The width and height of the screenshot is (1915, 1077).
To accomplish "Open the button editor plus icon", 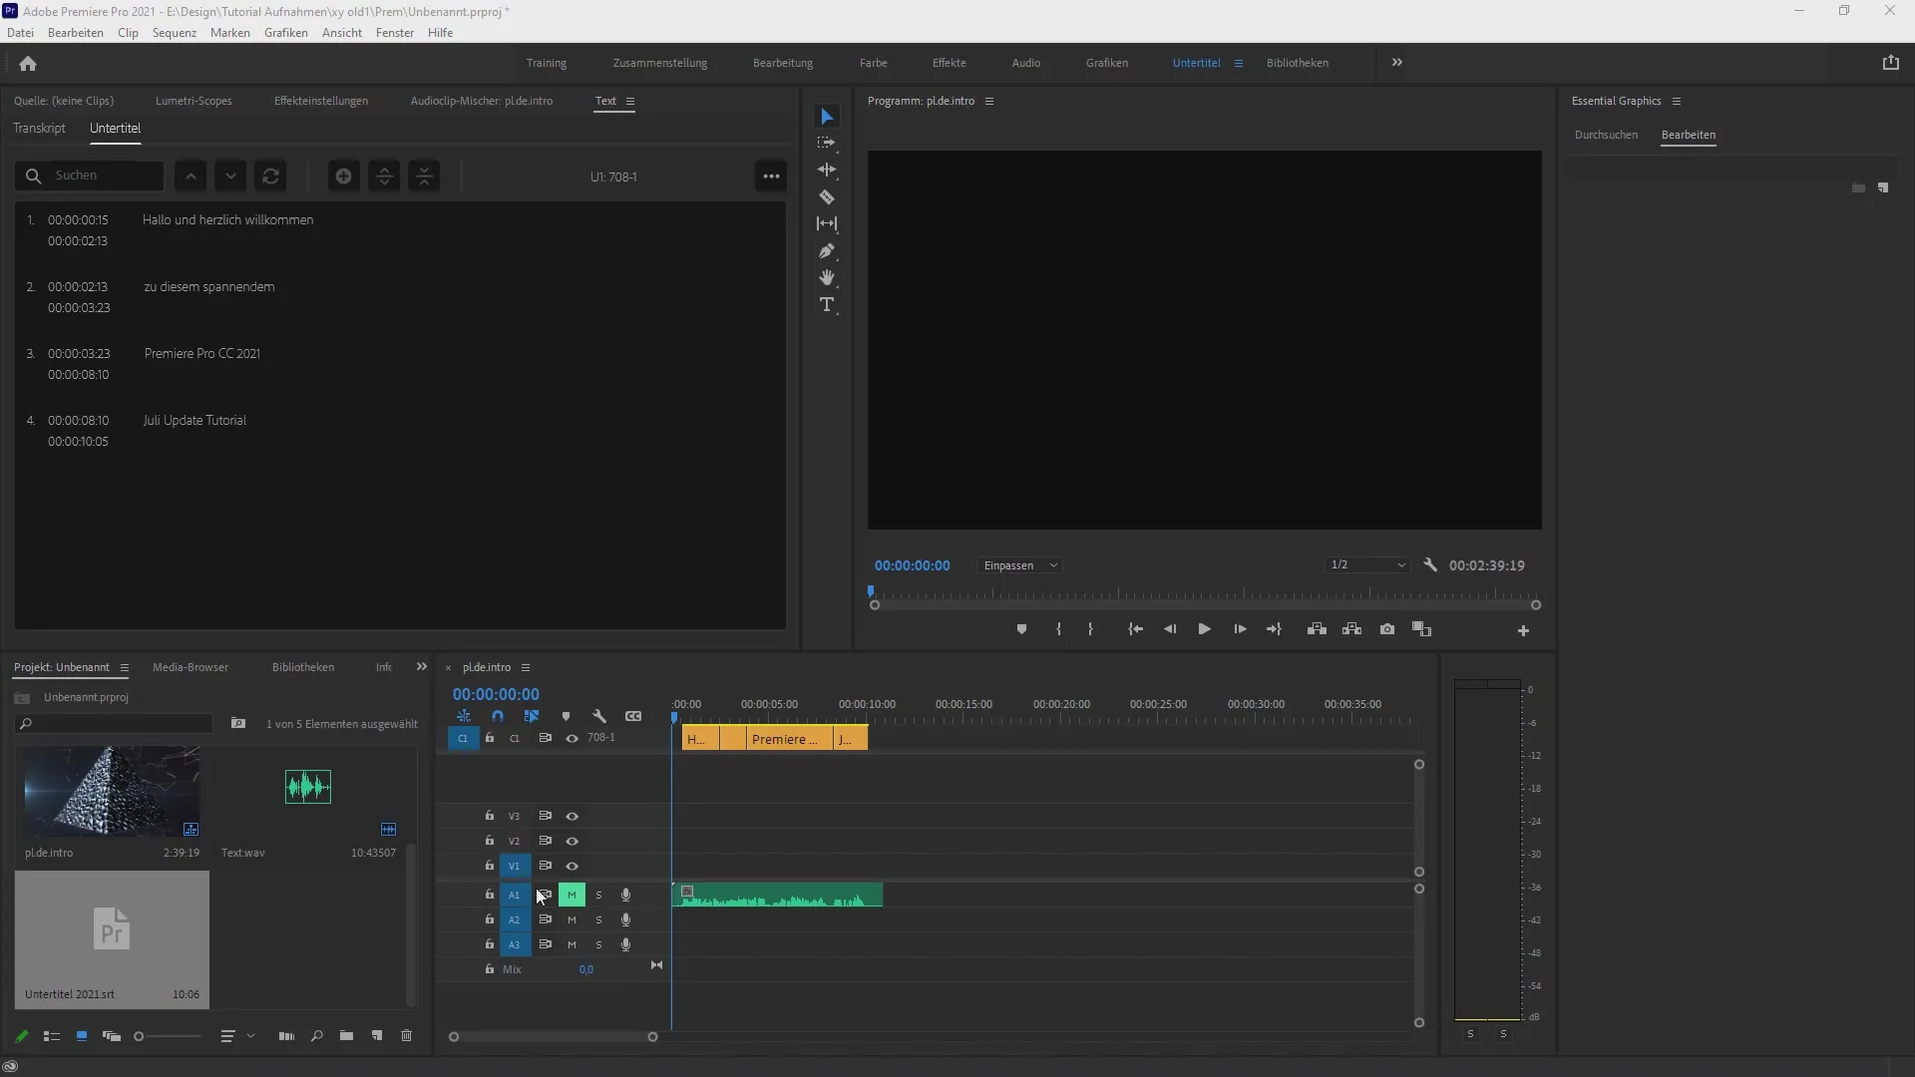I will [1523, 630].
